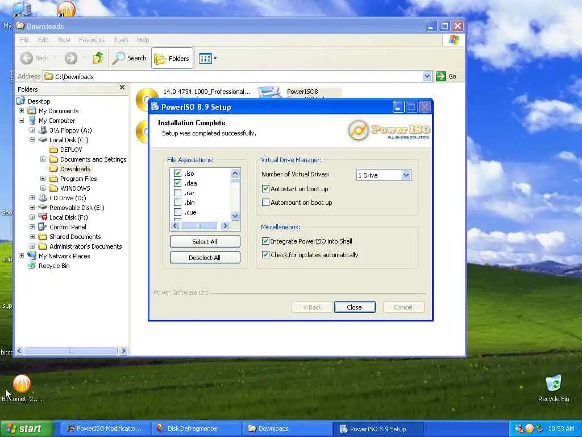Click 3½ Floppy drive icon
The image size is (582, 437).
pyautogui.click(x=43, y=130)
